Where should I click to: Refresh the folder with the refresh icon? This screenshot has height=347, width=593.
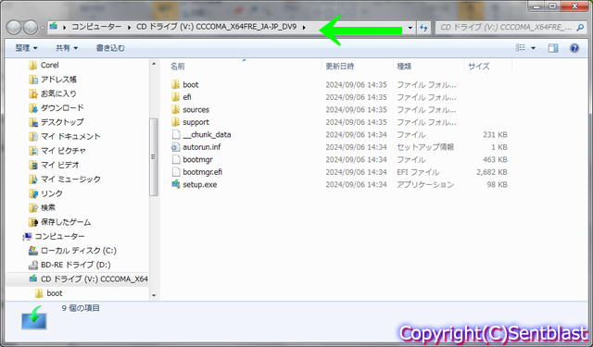click(423, 28)
